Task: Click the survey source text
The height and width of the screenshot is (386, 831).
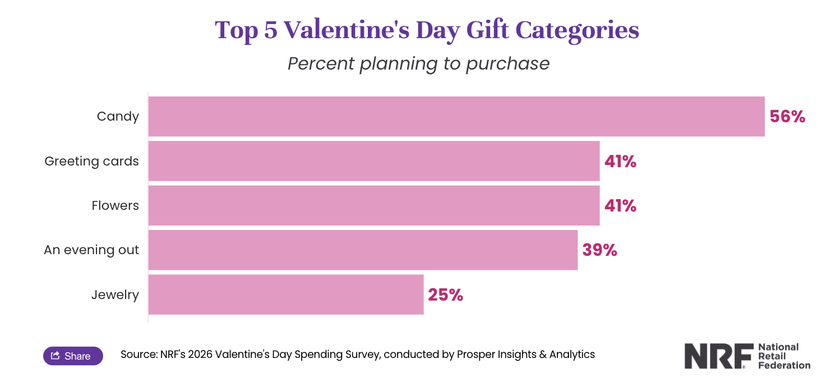Action: pos(357,355)
